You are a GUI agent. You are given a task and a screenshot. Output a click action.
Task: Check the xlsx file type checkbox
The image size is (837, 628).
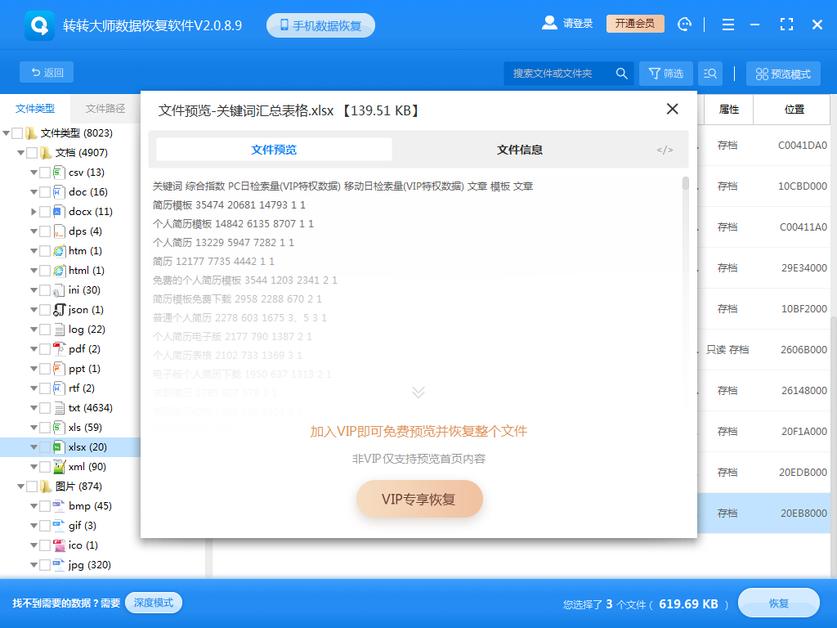[45, 446]
